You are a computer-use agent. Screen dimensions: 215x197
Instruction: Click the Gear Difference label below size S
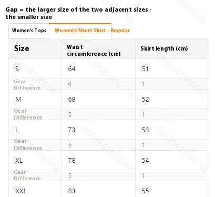coord(27,84)
